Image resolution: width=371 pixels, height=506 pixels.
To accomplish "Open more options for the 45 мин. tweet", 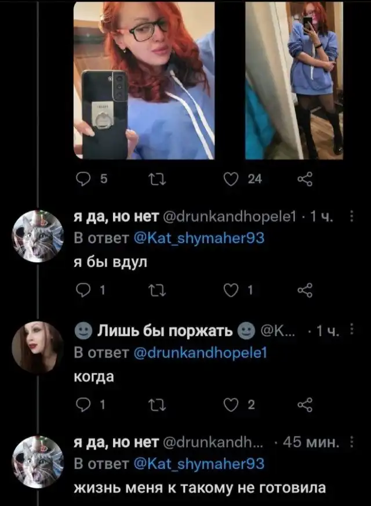I will [354, 443].
